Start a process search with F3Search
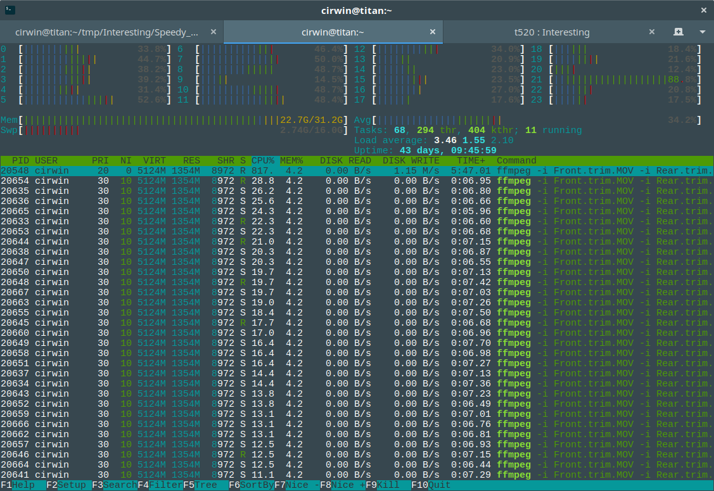The width and height of the screenshot is (714, 491). click(x=114, y=483)
